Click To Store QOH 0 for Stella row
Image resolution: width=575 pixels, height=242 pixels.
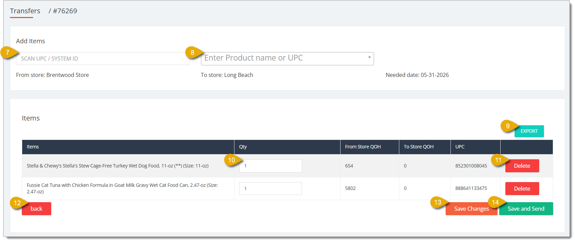tap(405, 166)
